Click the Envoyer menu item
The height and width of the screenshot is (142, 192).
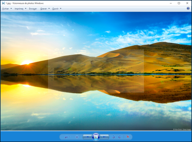(33, 9)
